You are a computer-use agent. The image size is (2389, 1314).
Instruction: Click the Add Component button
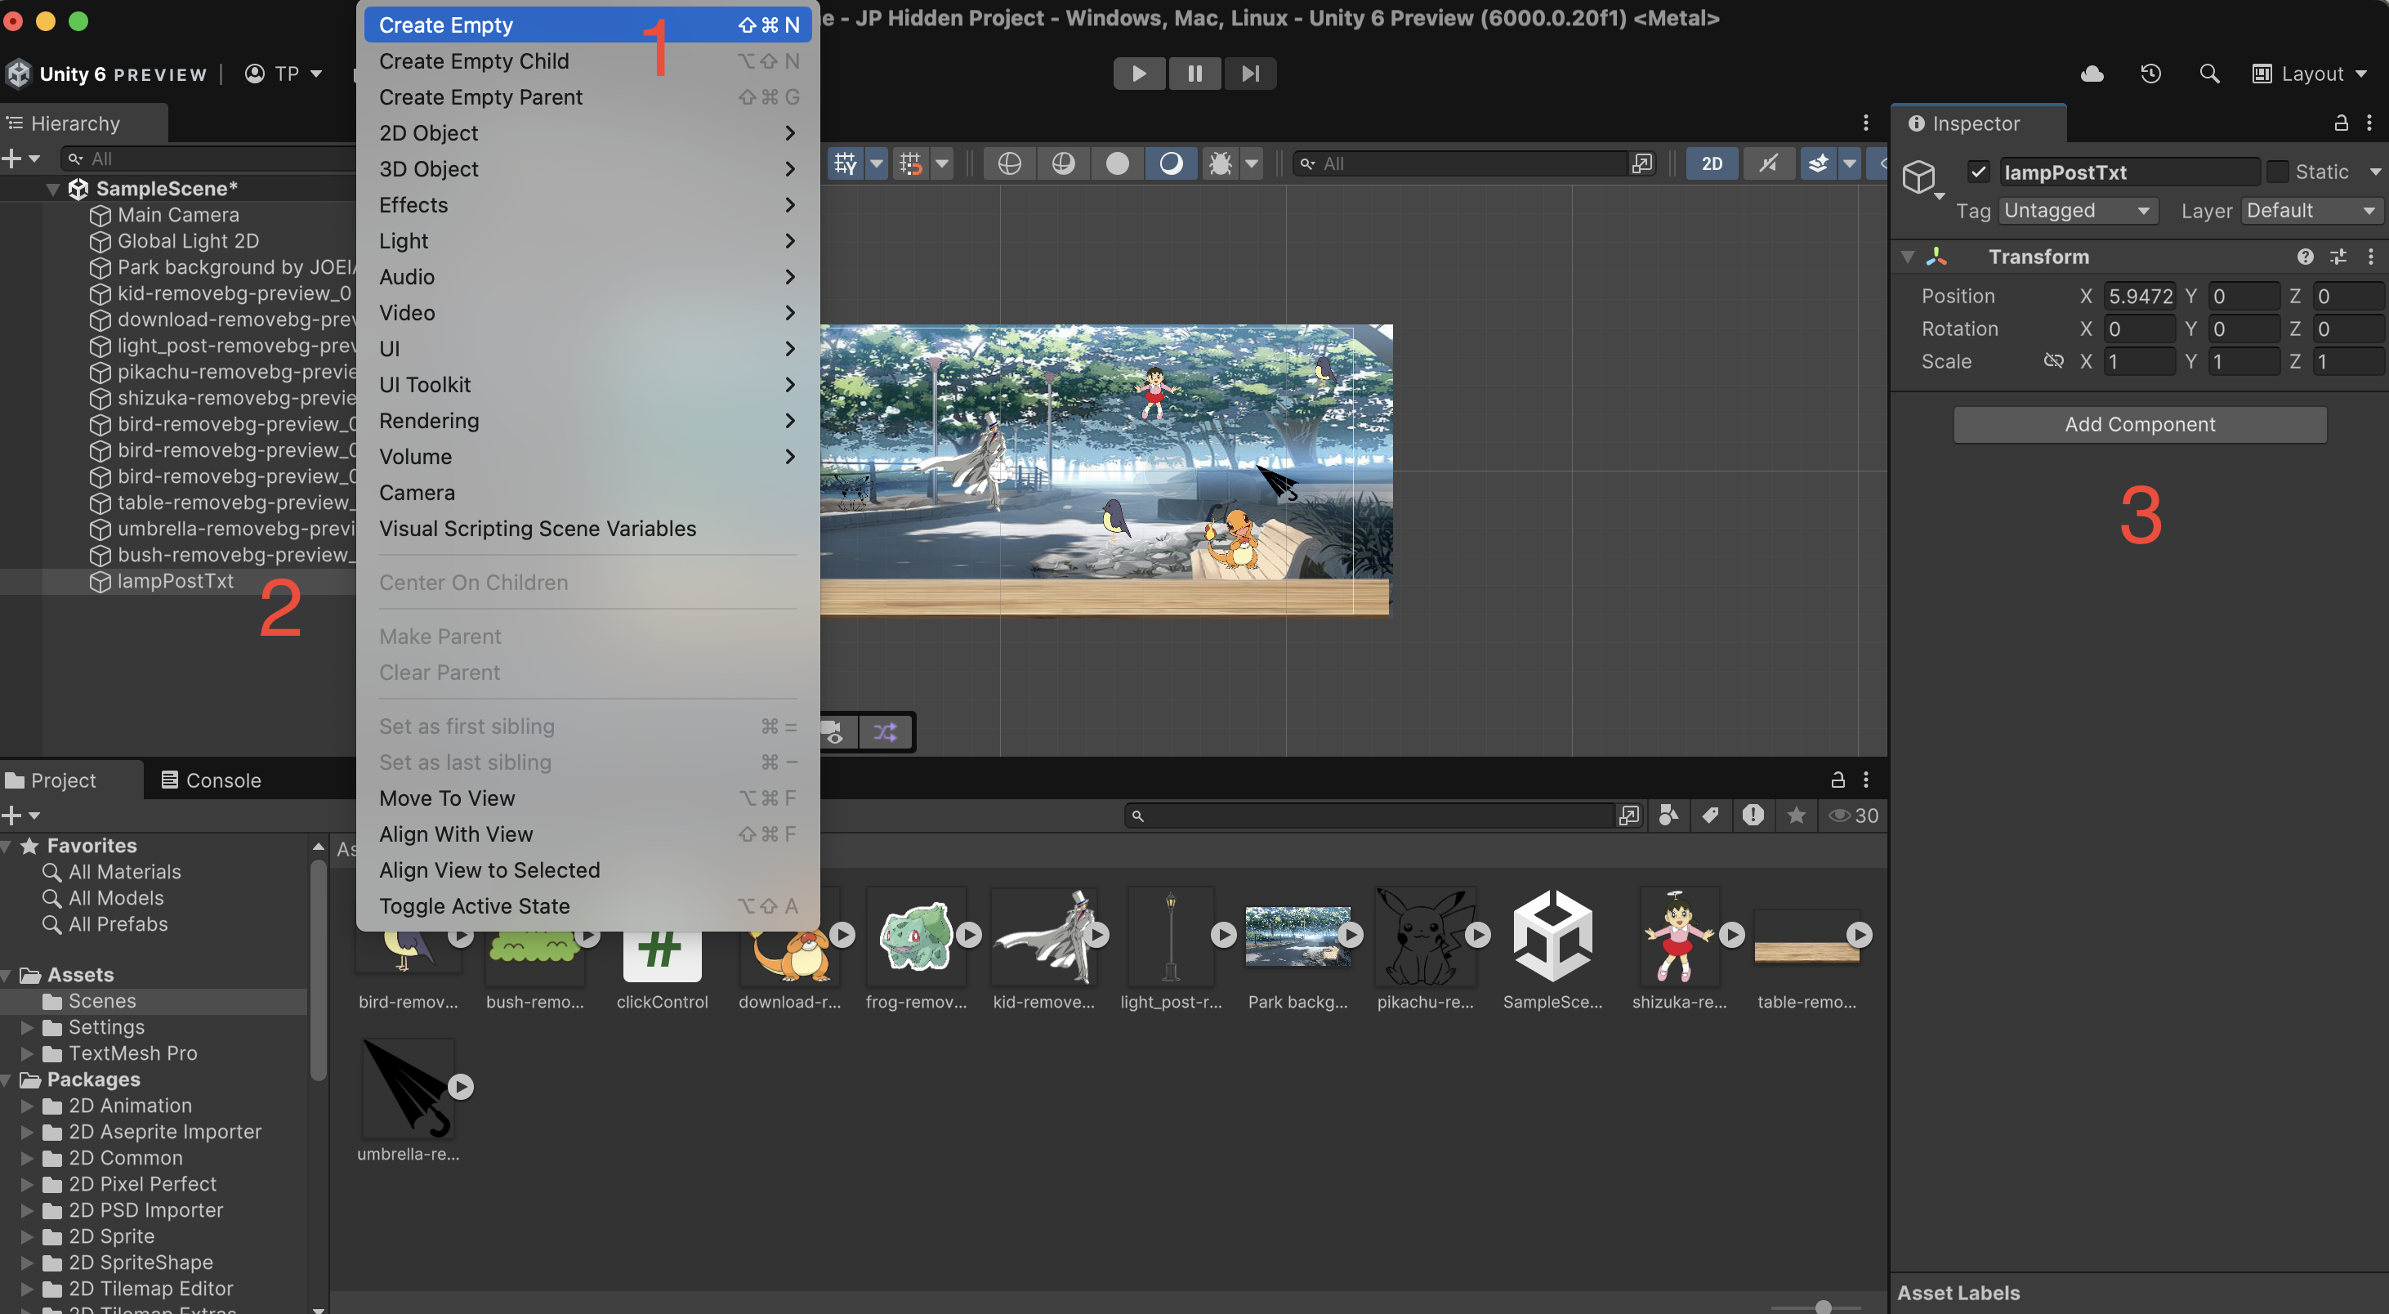click(x=2140, y=424)
